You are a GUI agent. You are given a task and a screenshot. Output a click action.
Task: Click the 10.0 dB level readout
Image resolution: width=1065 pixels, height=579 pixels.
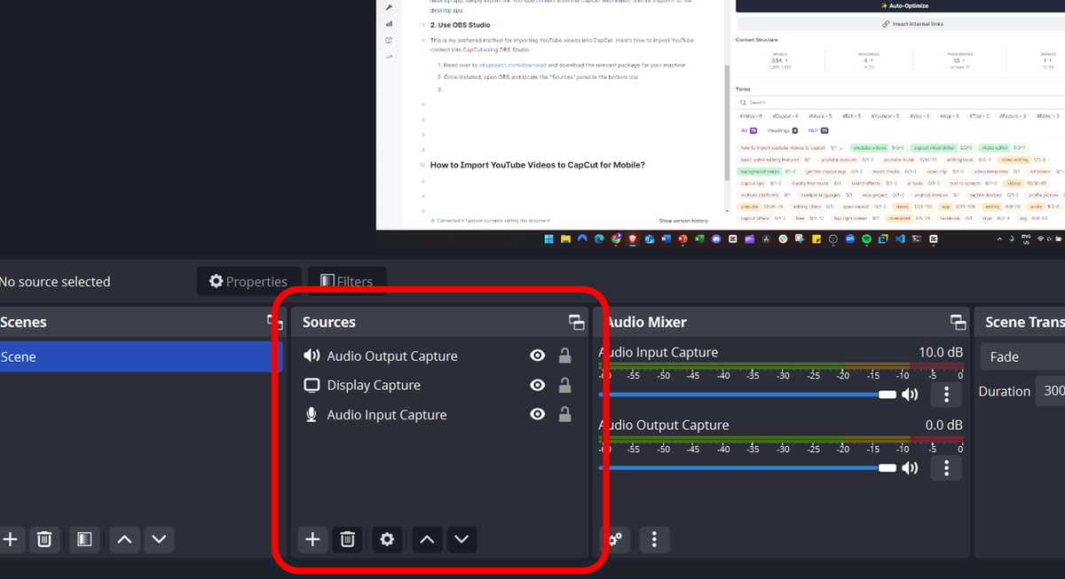(941, 352)
